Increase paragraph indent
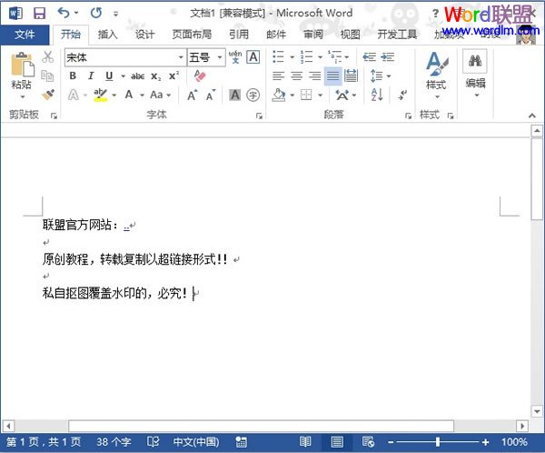 click(x=388, y=56)
